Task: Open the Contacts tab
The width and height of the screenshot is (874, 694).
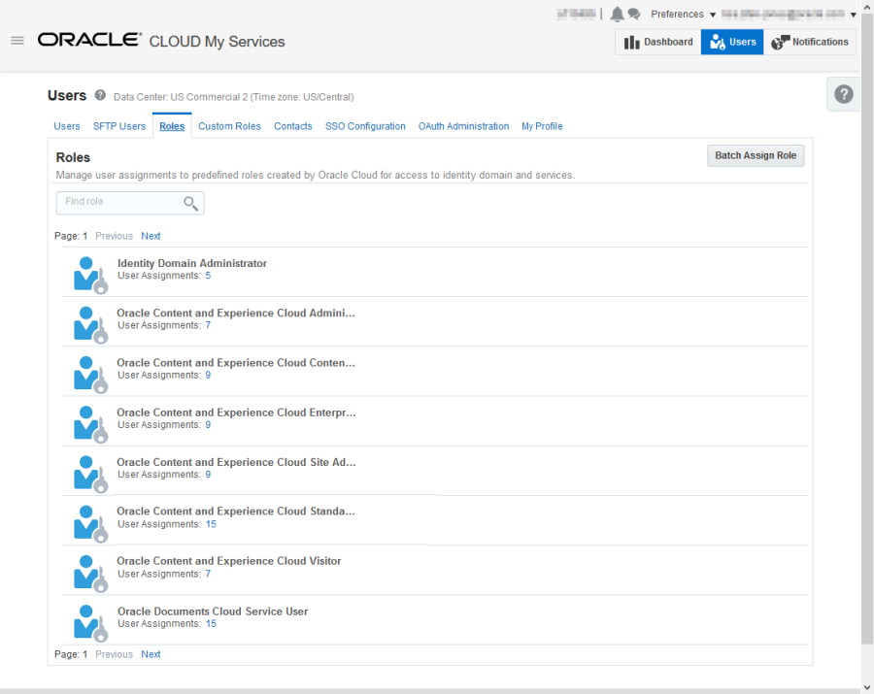Action: click(x=292, y=126)
